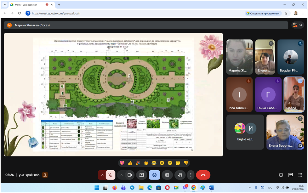The height and width of the screenshot is (193, 308).
Task: Open meeting details info icon
Action: click(x=281, y=175)
